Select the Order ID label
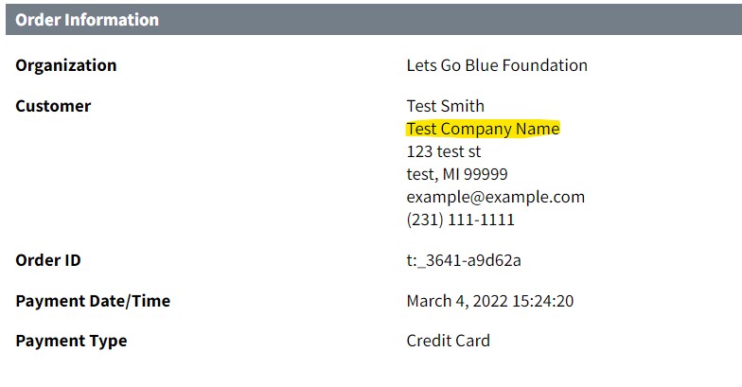This screenshot has width=742, height=387. coord(55,260)
